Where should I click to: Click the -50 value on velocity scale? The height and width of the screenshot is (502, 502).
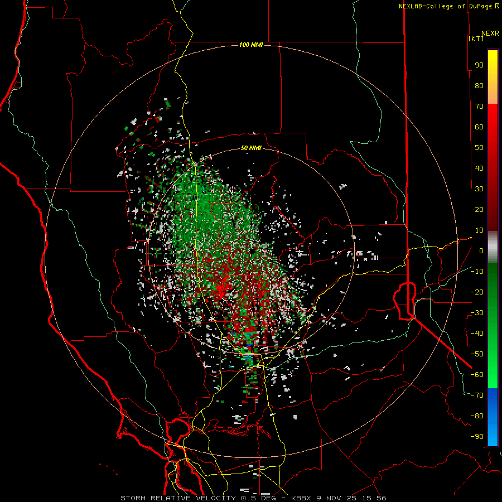[477, 354]
